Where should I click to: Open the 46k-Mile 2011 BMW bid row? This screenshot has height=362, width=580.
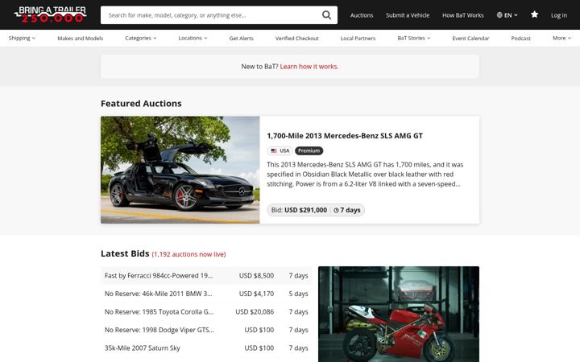206,294
